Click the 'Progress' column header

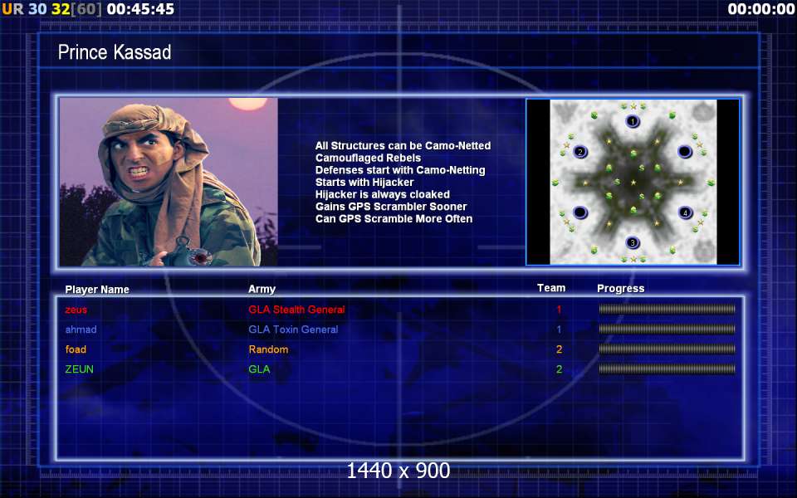coord(621,289)
